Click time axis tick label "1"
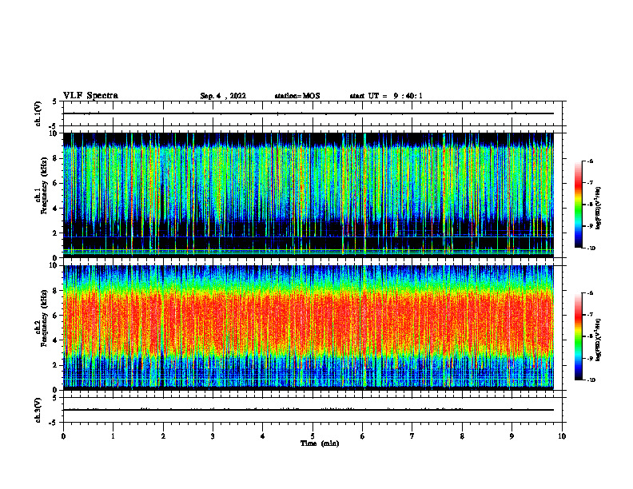633x489 pixels. pos(113,436)
